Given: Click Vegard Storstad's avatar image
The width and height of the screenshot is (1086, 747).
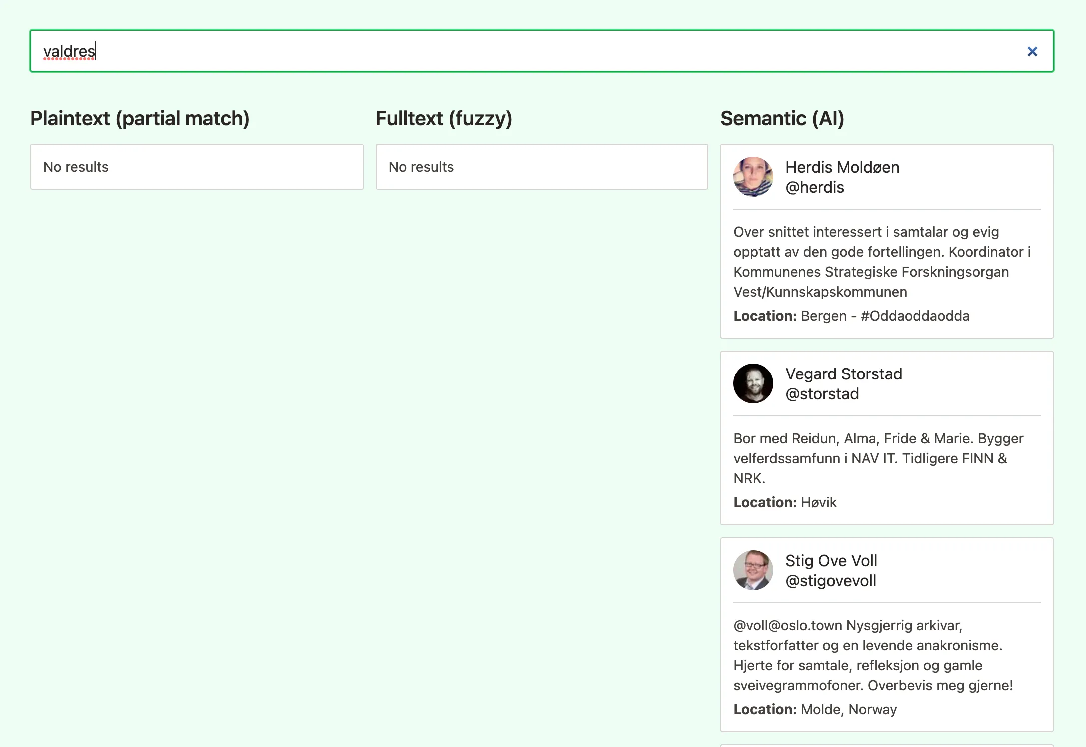Looking at the screenshot, I should pyautogui.click(x=753, y=383).
